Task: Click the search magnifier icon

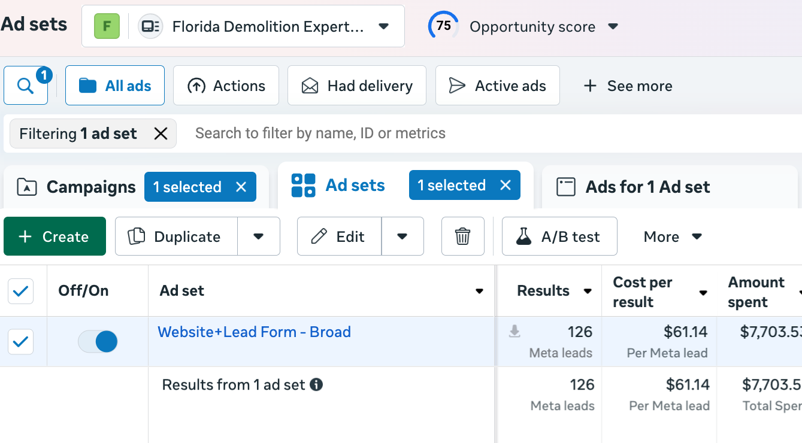Action: (25, 86)
